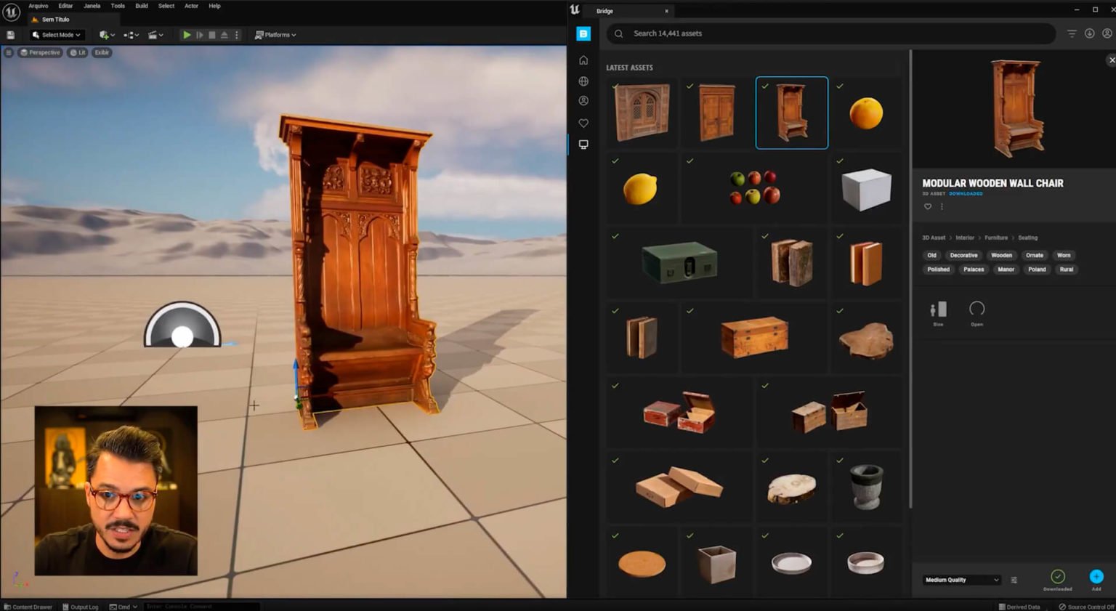Viewport: 1116px width, 611px height.
Task: Click the Downloaded checkmark toggle on the asset
Action: coord(1057,576)
